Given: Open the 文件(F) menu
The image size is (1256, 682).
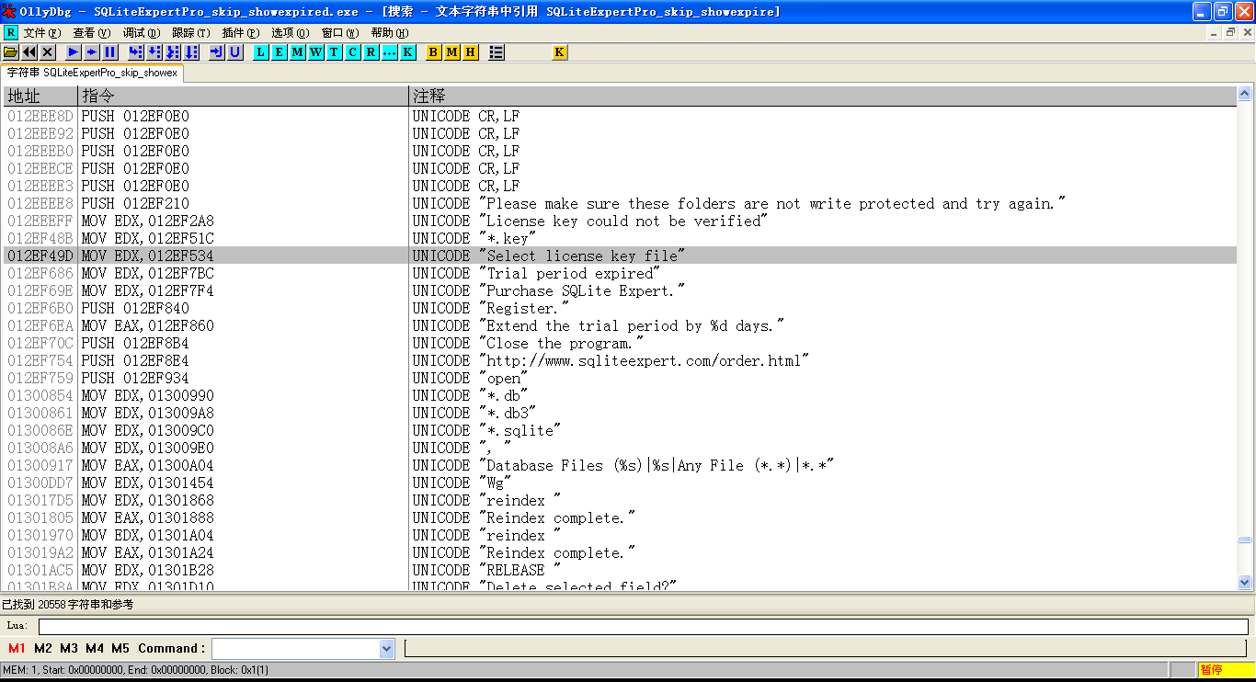Looking at the screenshot, I should tap(42, 33).
